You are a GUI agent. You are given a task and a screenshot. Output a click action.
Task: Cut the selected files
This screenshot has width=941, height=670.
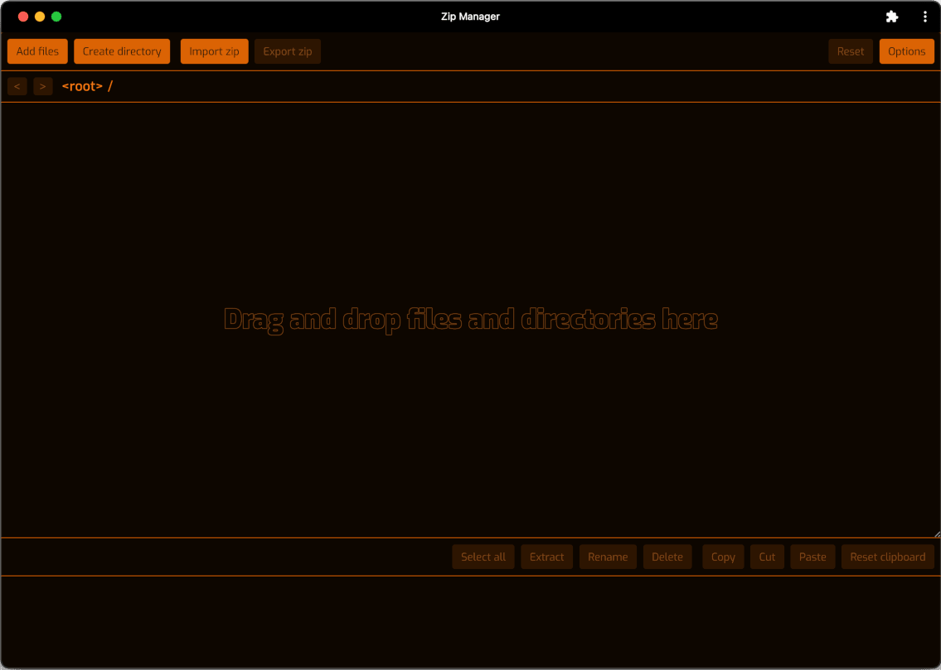pyautogui.click(x=767, y=557)
